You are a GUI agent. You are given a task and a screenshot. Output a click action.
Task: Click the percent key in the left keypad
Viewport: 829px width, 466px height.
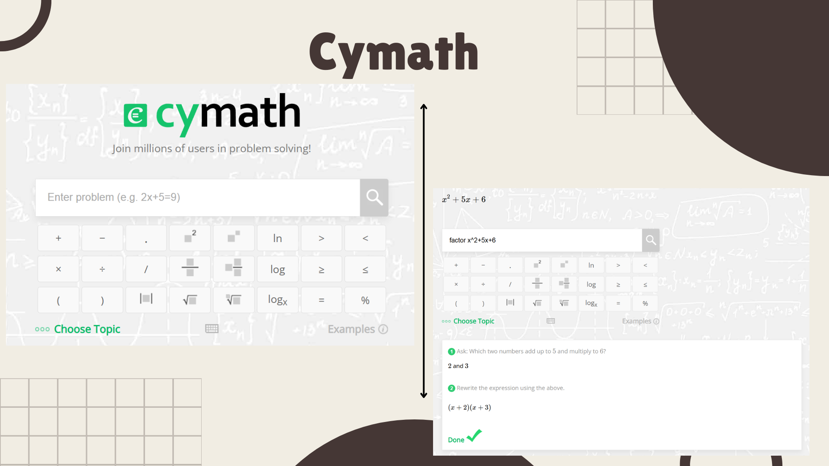[365, 300]
